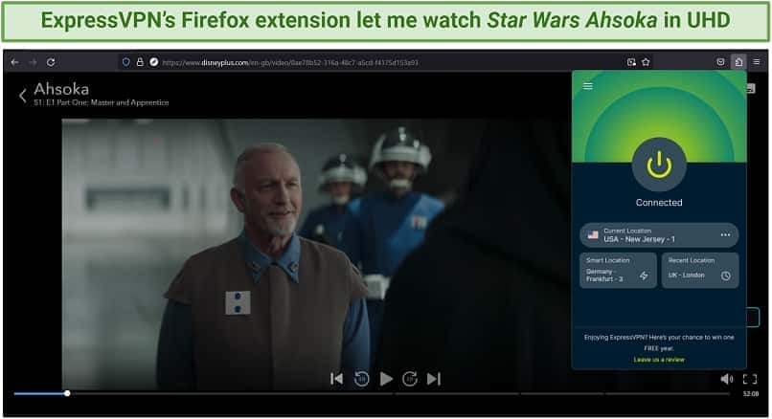Enter fullscreen video mode
Image resolution: width=772 pixels, height=419 pixels.
[x=750, y=379]
